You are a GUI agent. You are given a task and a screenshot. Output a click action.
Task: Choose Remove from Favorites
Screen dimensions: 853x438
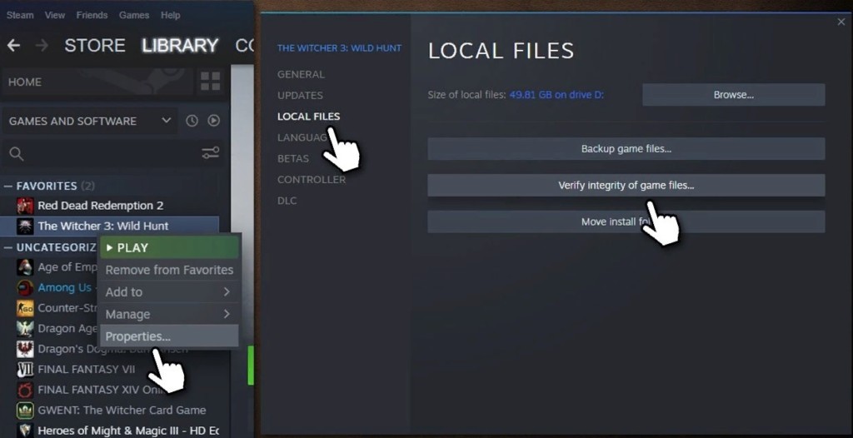[169, 270]
